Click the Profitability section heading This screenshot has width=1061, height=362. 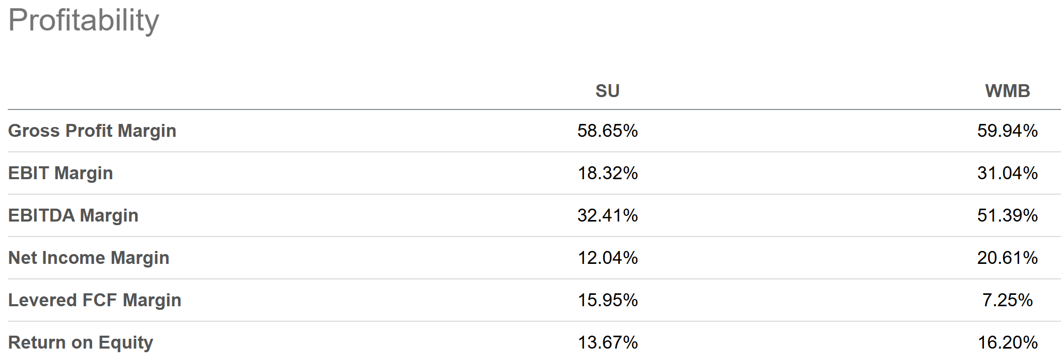click(x=84, y=21)
